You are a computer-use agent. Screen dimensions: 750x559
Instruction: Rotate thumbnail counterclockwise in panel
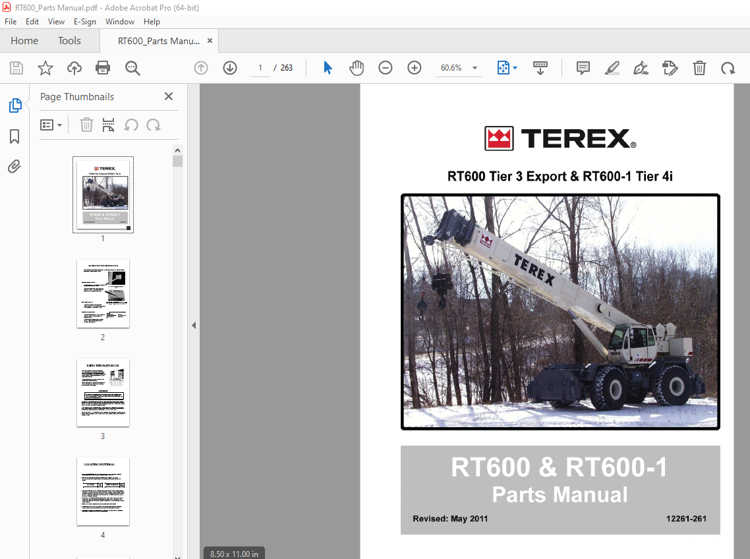tap(131, 125)
